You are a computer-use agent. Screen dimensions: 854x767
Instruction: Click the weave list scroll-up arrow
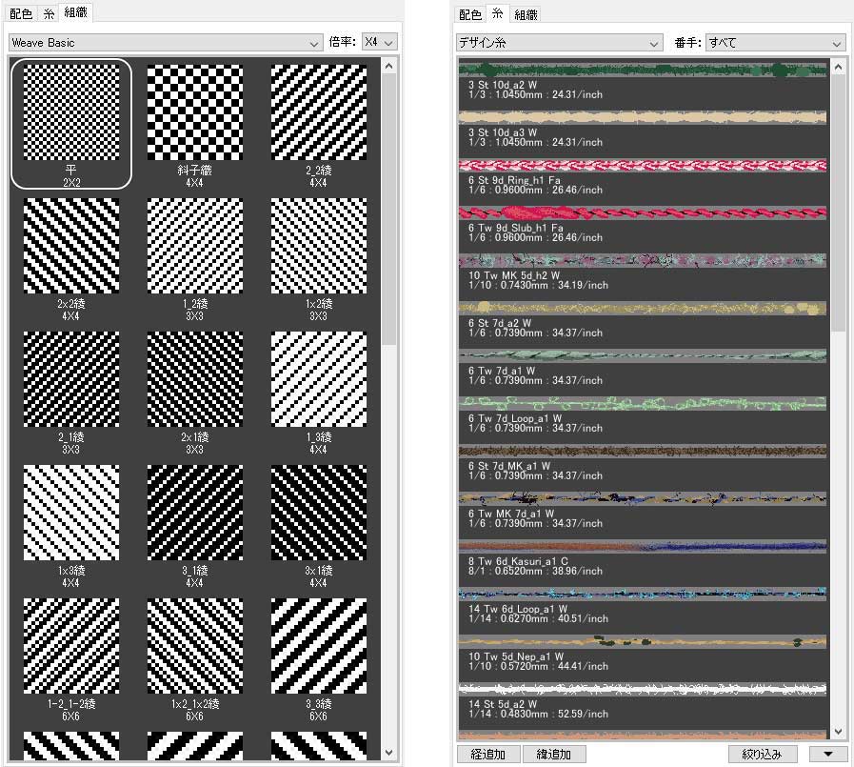[x=388, y=66]
